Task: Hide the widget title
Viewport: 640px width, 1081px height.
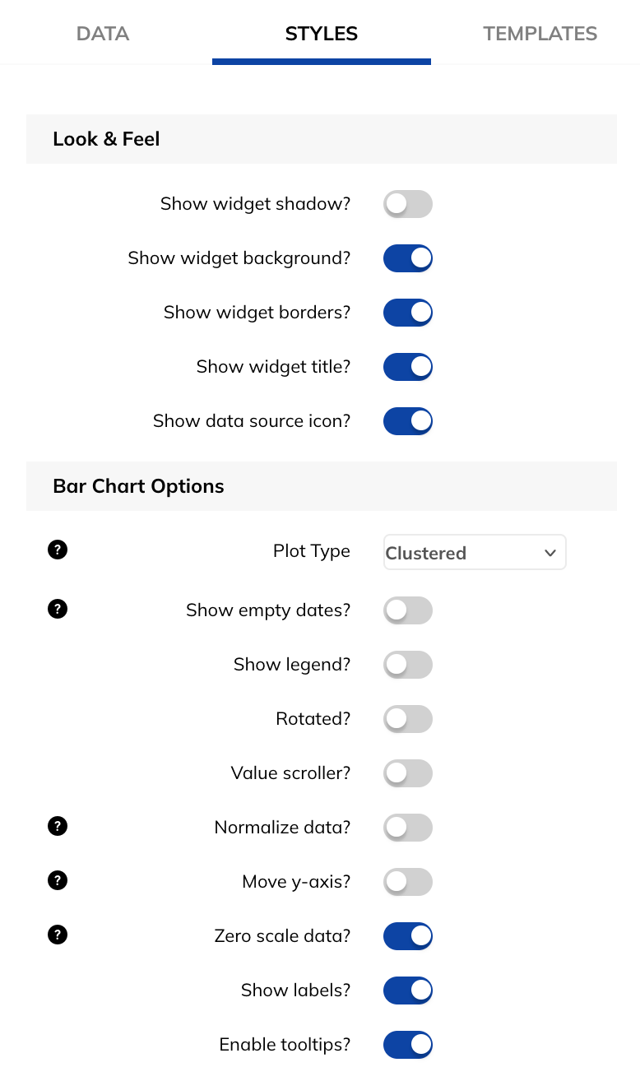Action: pos(408,366)
